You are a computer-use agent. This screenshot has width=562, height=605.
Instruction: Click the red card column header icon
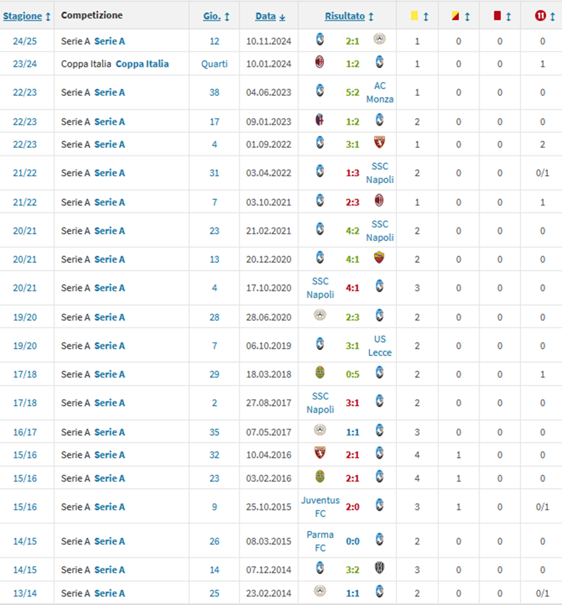click(x=497, y=16)
